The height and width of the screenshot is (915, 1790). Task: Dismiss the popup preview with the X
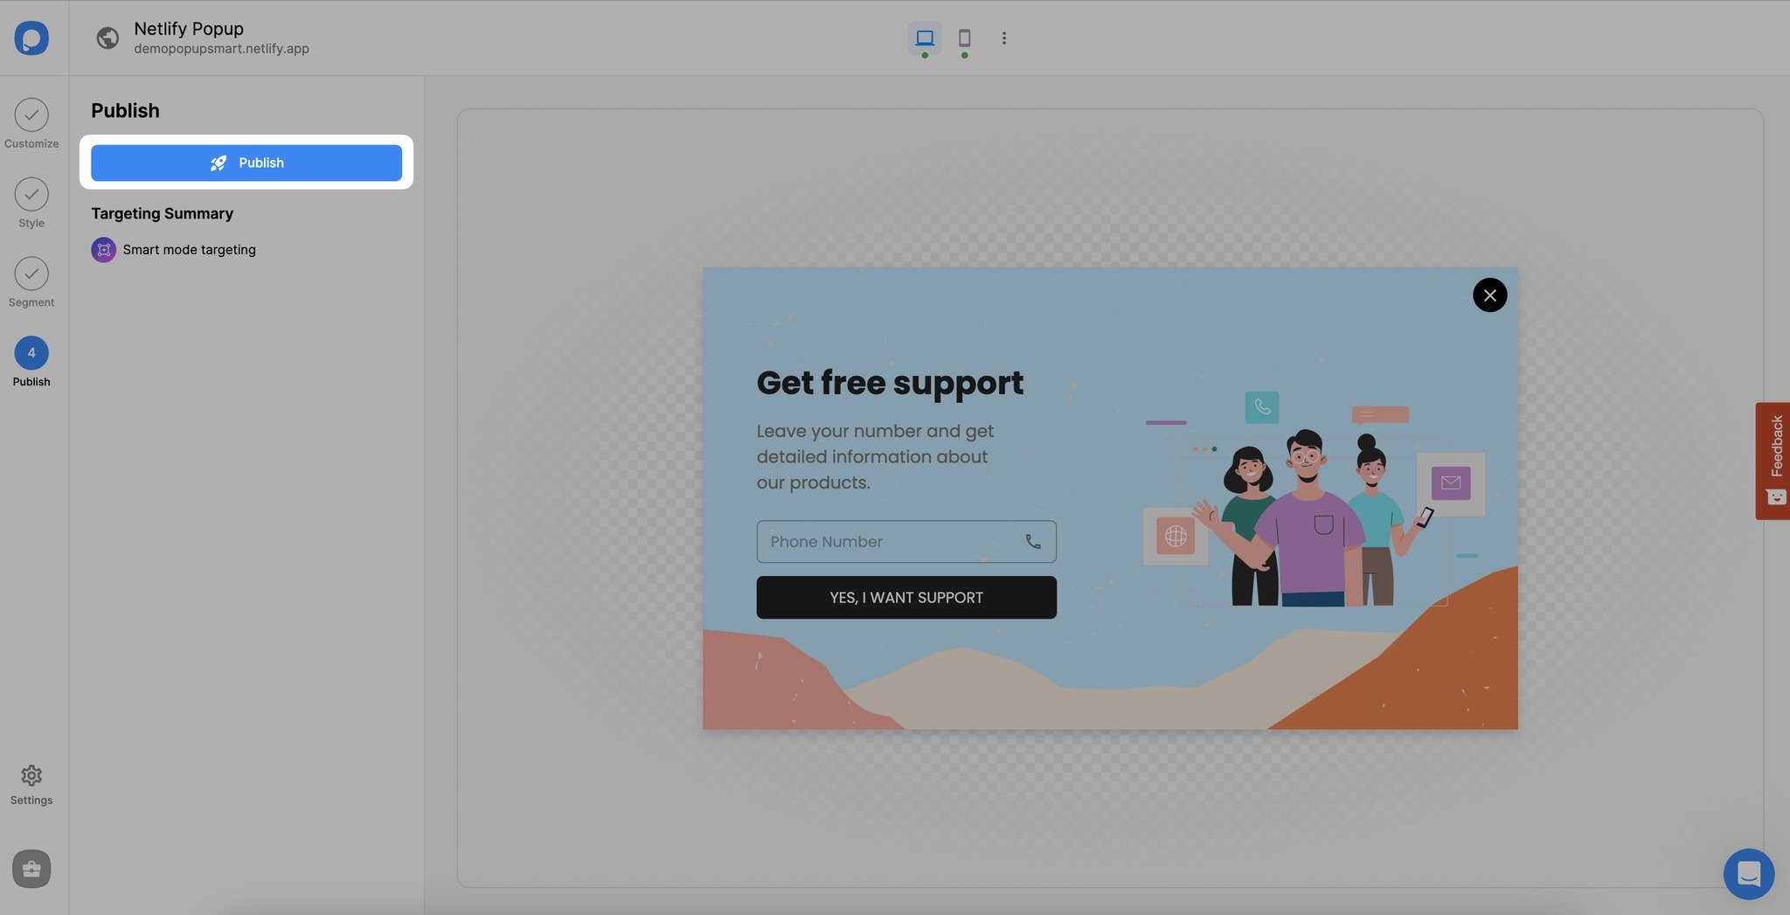pos(1489,295)
